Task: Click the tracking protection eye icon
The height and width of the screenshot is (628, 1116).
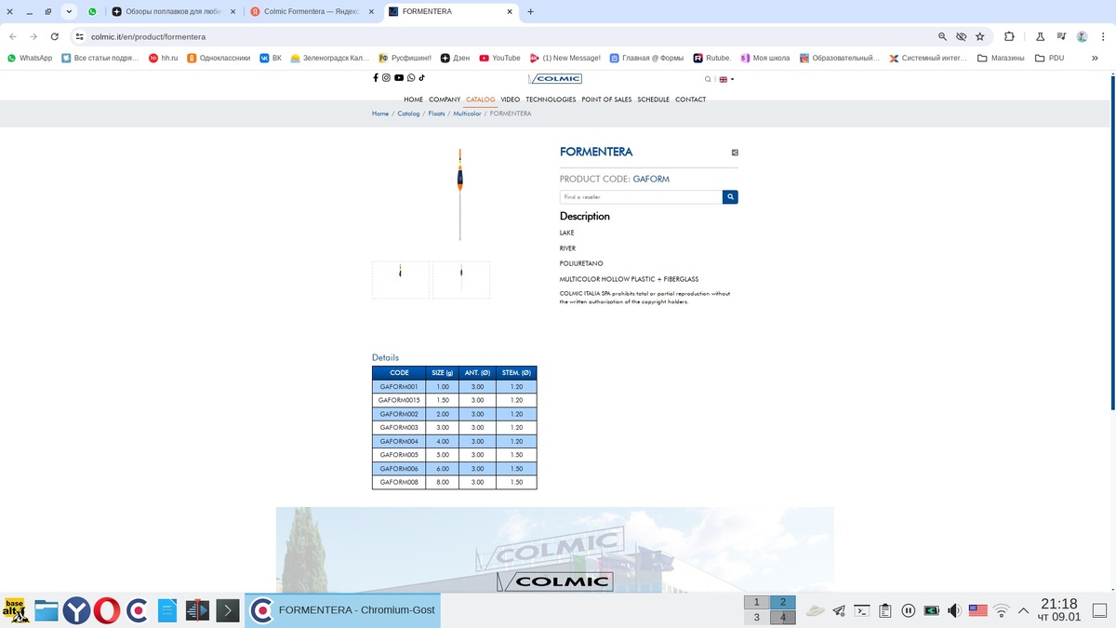Action: tap(962, 36)
